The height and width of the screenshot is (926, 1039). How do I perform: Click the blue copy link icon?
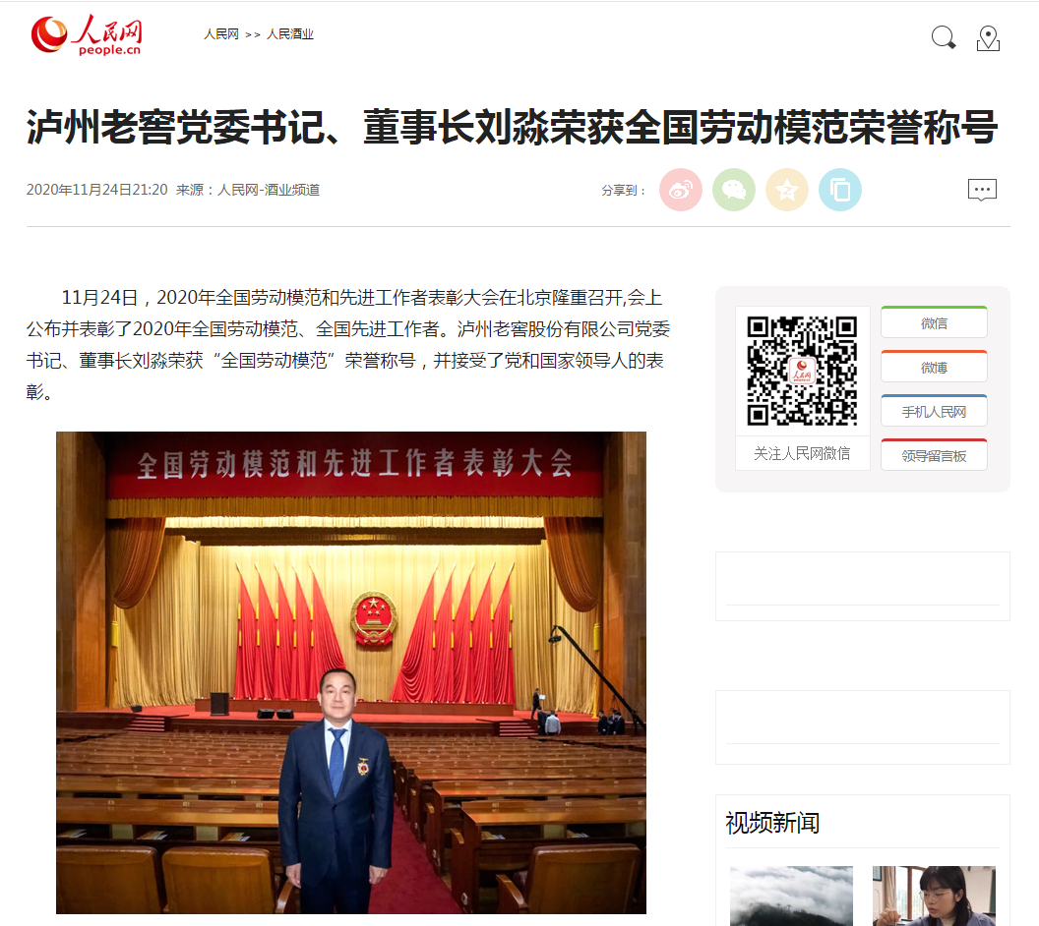click(x=839, y=190)
